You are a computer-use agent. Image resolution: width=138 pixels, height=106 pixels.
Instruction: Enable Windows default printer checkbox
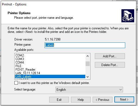(16, 83)
